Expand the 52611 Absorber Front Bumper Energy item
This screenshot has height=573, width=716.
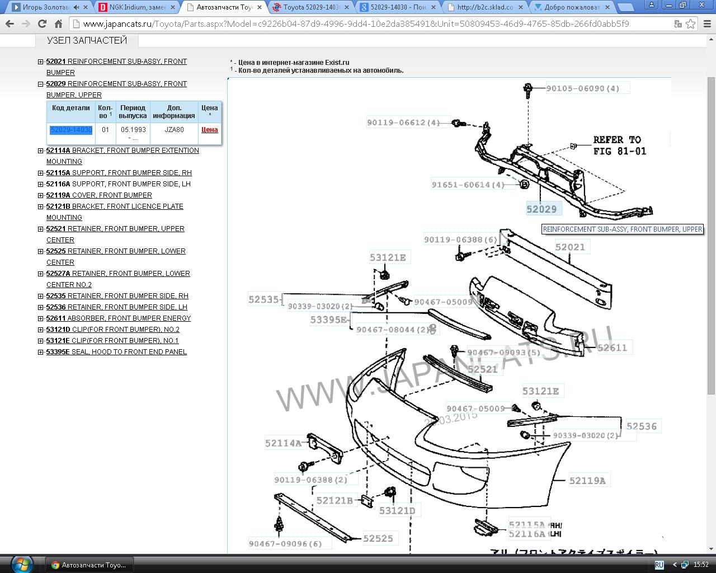pos(41,318)
